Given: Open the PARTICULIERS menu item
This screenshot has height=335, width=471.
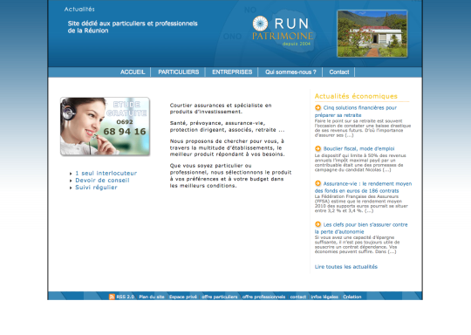Looking at the screenshot, I should (179, 72).
